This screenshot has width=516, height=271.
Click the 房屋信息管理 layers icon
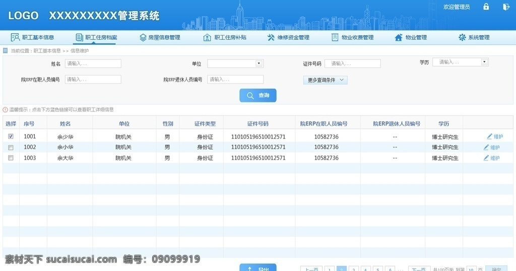pyautogui.click(x=143, y=37)
